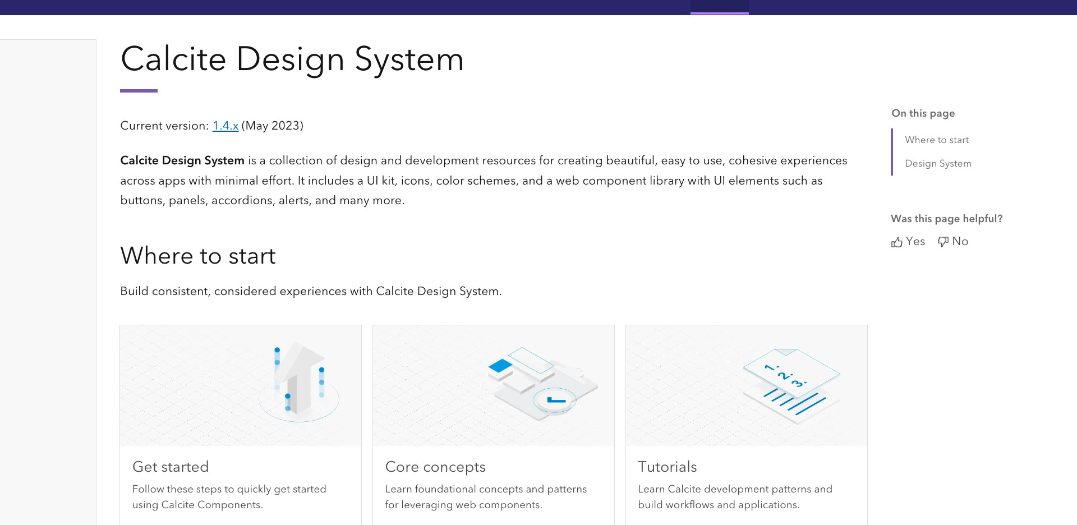The image size is (1077, 525).
Task: Open the Tutorials card title
Action: point(668,467)
